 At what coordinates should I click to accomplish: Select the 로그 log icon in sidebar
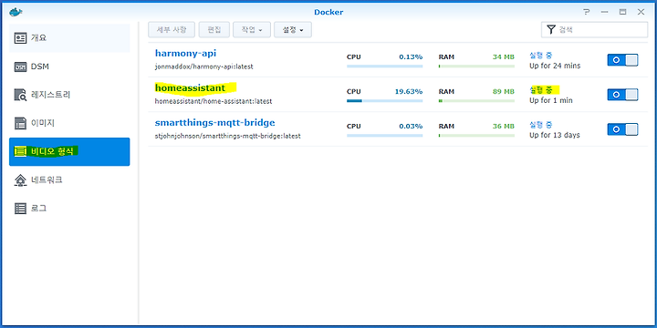tap(20, 209)
